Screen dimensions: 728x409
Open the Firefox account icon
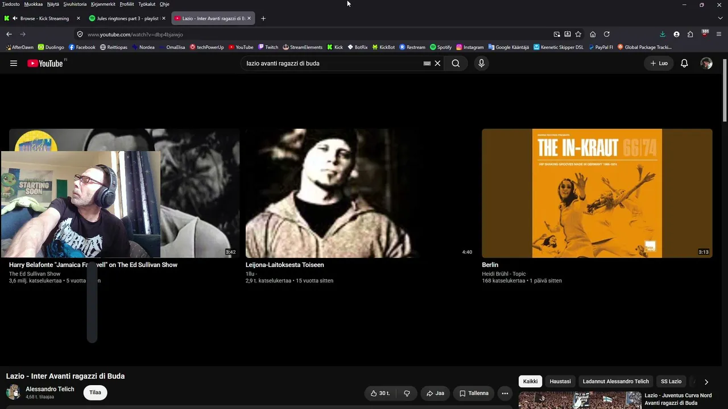[x=676, y=34]
